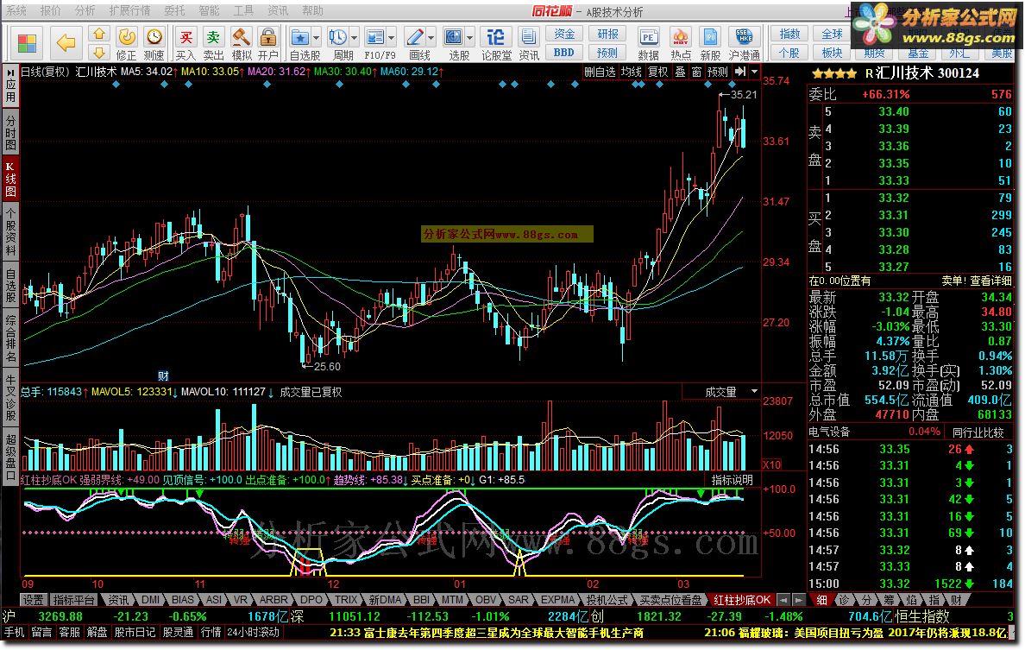The width and height of the screenshot is (1025, 650).
Task: Click the 板块 button
Action: click(832, 53)
